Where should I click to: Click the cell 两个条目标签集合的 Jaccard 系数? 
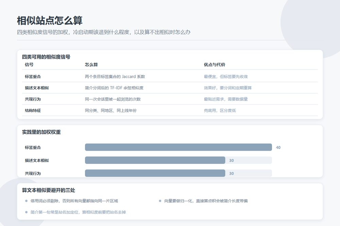[x=115, y=76]
